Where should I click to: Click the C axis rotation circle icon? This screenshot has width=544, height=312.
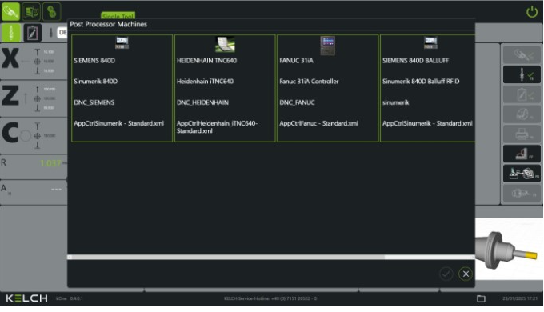click(26, 136)
